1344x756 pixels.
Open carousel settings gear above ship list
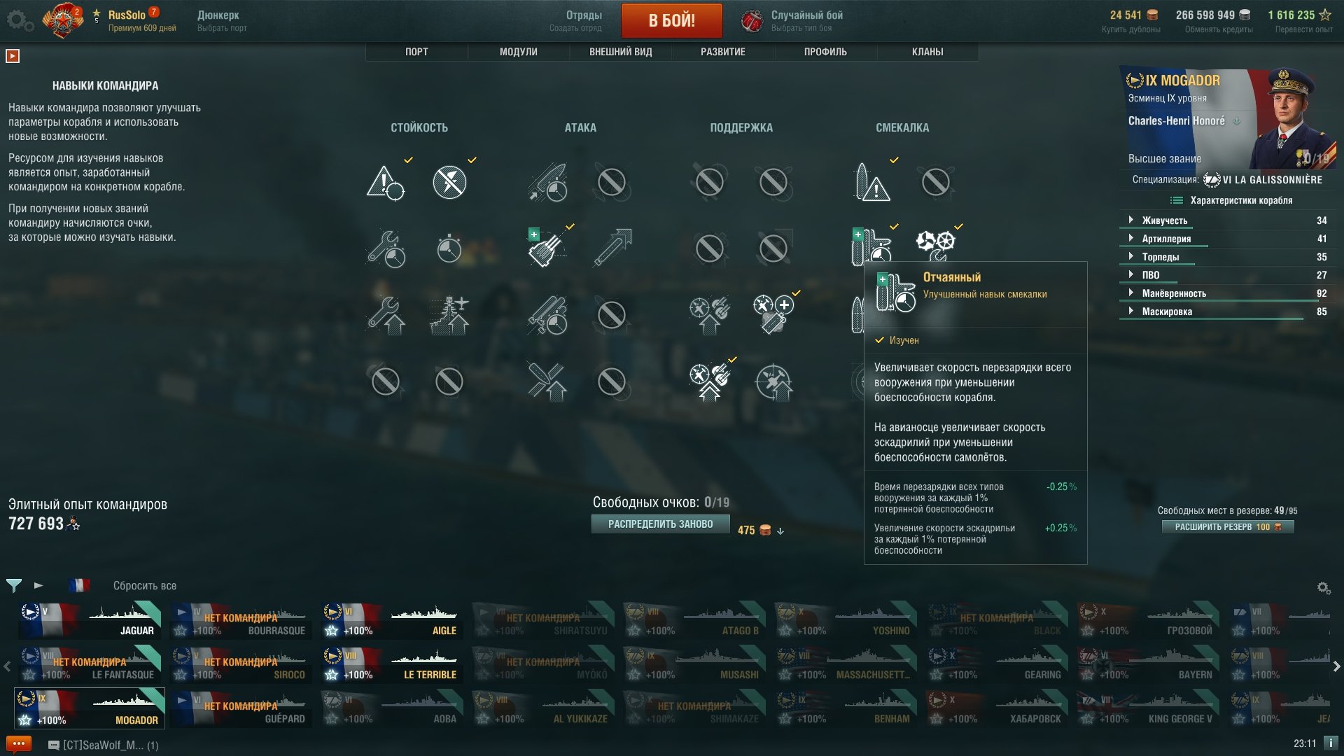(x=1324, y=588)
